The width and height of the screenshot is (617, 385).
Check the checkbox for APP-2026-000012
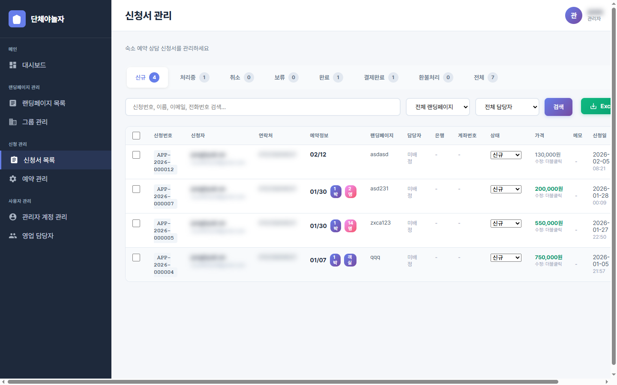click(x=136, y=155)
